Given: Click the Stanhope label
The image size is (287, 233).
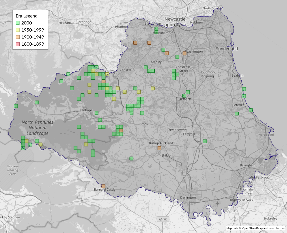Looking at the screenshot, I should [86, 110].
